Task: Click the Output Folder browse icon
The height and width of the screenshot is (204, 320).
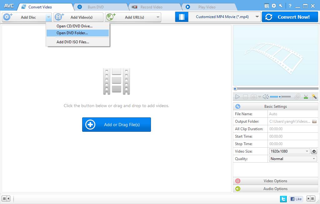Action: click(x=314, y=121)
